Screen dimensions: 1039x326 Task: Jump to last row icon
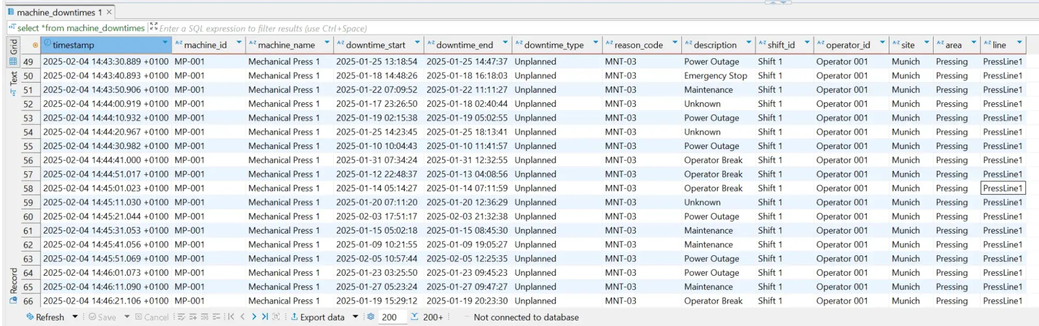click(x=265, y=317)
